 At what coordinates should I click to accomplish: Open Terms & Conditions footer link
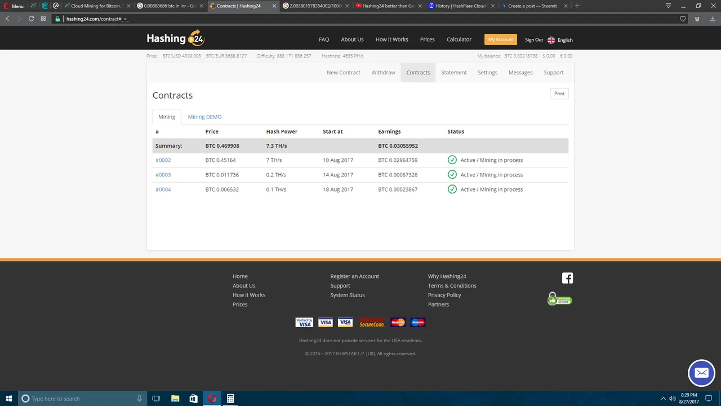452,286
